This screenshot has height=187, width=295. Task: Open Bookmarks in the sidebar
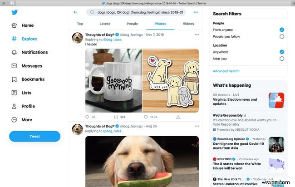pyautogui.click(x=33, y=79)
